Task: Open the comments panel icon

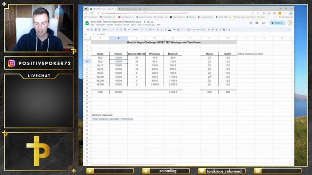Action: [x=257, y=23]
